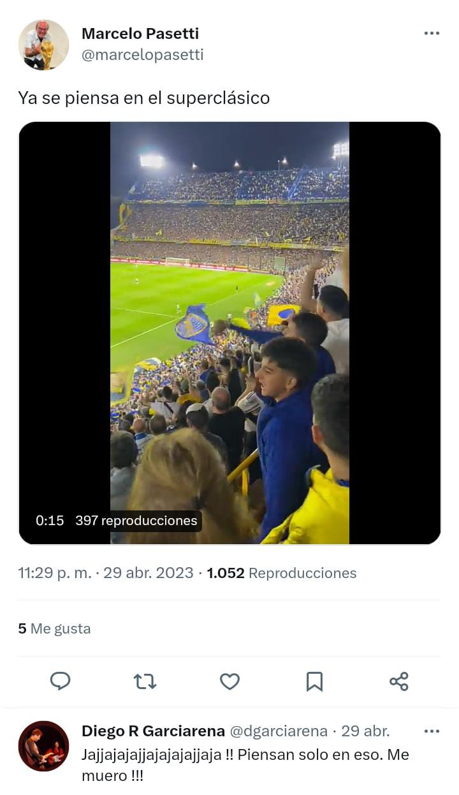View the 1.052 Reproducciones count

pos(281,573)
